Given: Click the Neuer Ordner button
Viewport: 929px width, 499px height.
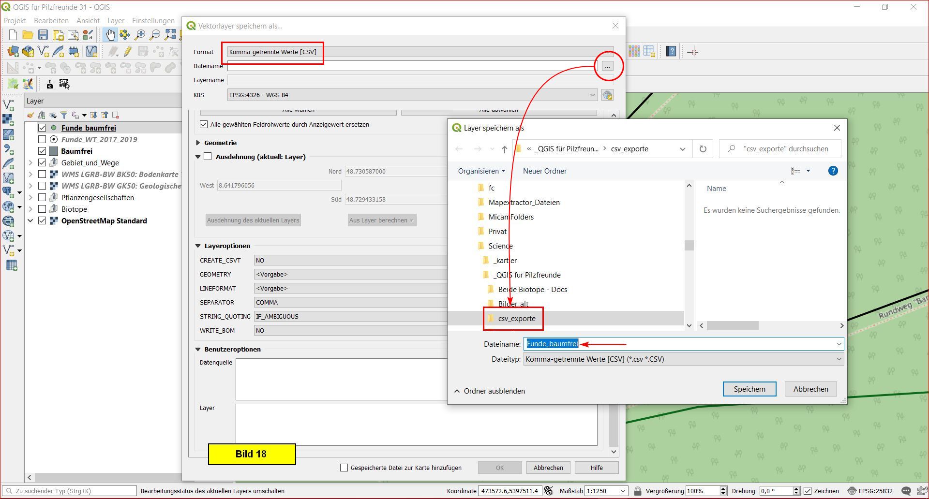Looking at the screenshot, I should pyautogui.click(x=544, y=171).
